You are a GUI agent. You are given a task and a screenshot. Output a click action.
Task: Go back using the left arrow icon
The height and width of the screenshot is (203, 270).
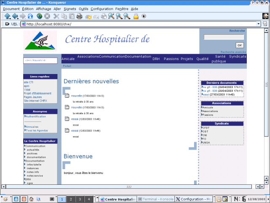click(15, 16)
